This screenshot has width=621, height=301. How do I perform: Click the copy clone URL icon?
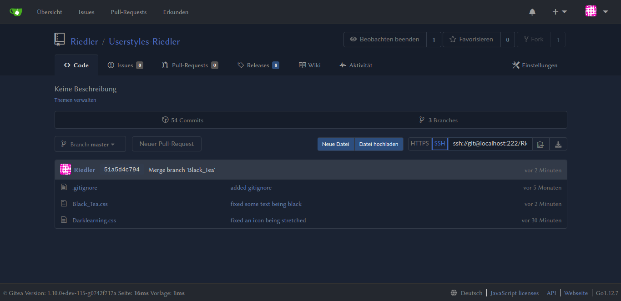[540, 144]
